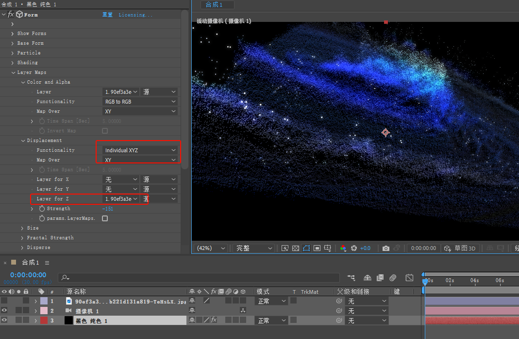Expand the Disperse group

click(x=22, y=248)
